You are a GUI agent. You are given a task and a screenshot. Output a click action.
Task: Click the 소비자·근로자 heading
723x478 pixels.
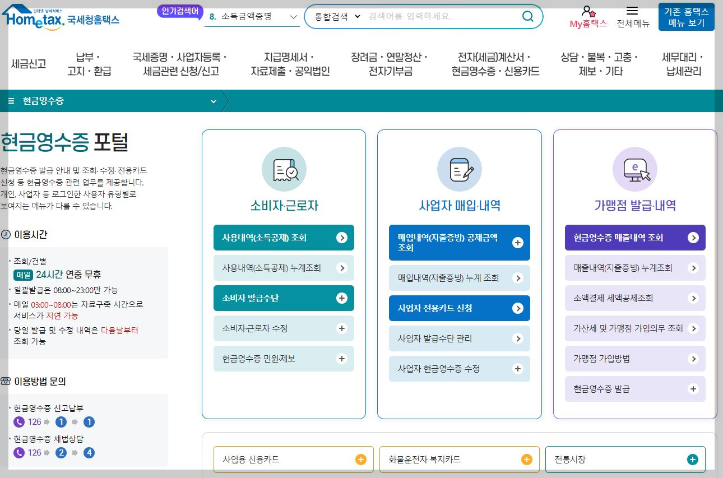click(x=284, y=206)
